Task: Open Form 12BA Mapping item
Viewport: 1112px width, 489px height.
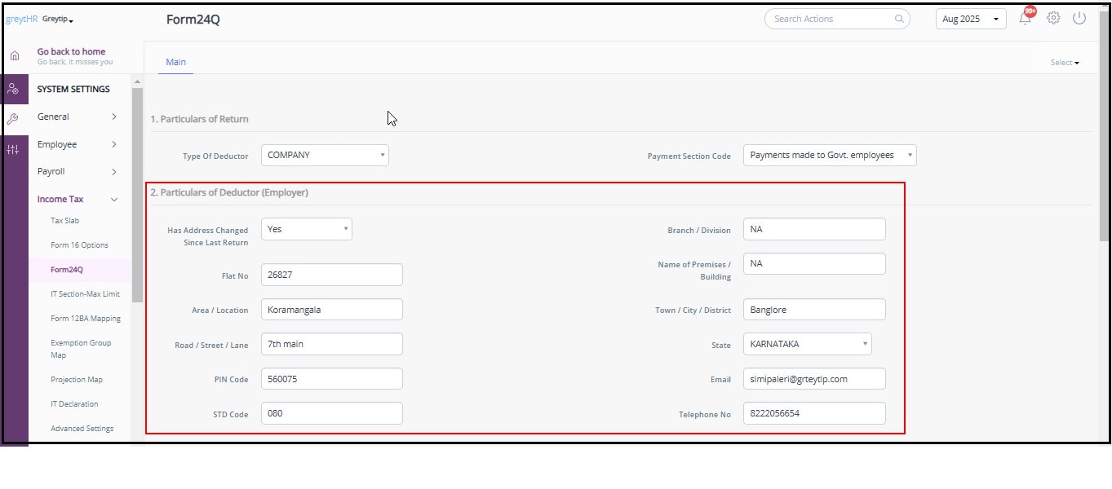Action: (86, 319)
